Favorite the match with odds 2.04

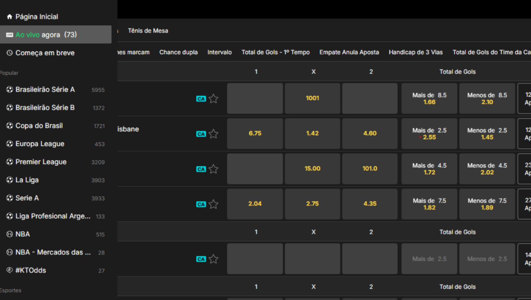point(214,204)
